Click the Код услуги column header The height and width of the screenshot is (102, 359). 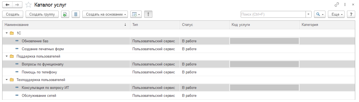pyautogui.click(x=264, y=25)
